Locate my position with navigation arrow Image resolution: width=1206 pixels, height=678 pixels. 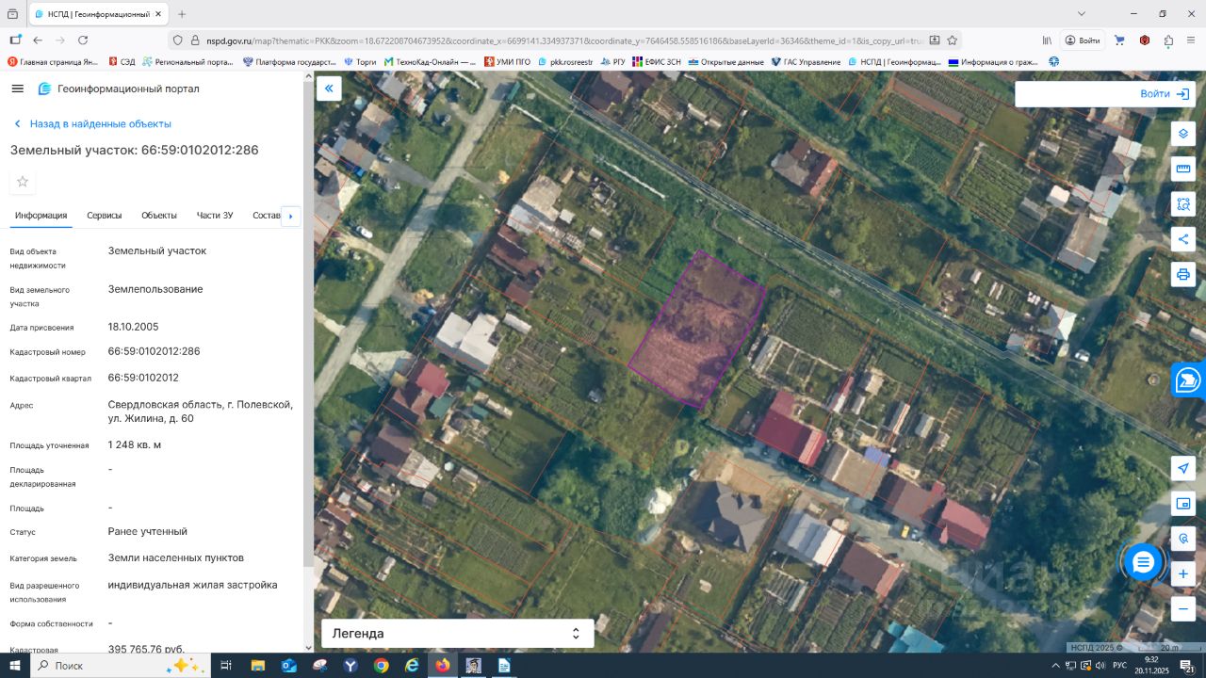(x=1182, y=468)
